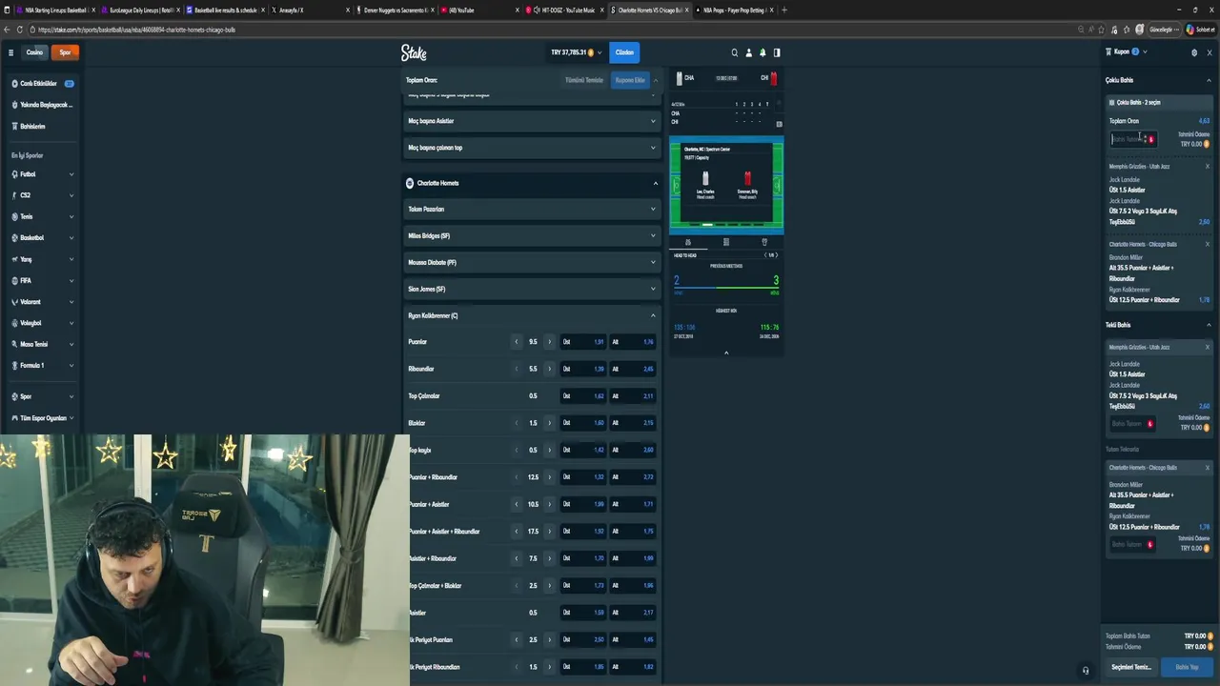The image size is (1220, 686).
Task: Open a new browser tab
Action: [784, 10]
